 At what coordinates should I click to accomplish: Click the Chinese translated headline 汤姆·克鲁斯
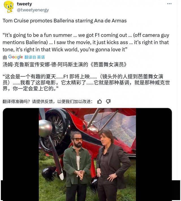(x=65, y=64)
